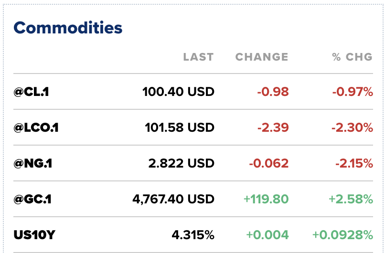Click the +2.58% percent change
Image resolution: width=385 pixels, height=253 pixels.
pos(351,199)
